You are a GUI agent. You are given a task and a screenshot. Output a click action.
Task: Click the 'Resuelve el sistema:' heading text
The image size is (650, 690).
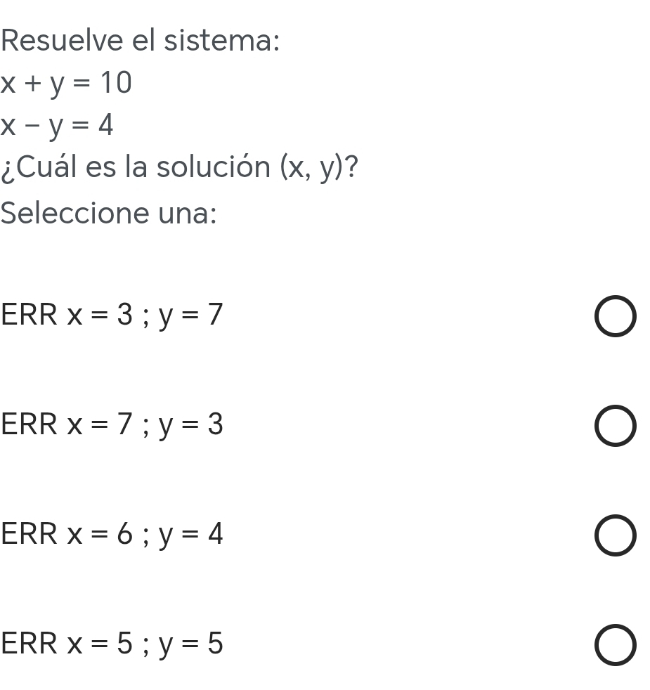click(x=140, y=40)
